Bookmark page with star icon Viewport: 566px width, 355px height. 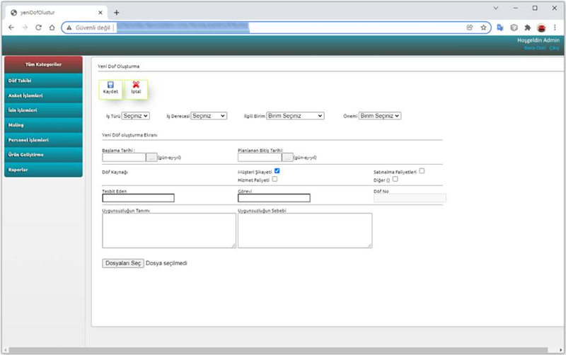(x=483, y=28)
